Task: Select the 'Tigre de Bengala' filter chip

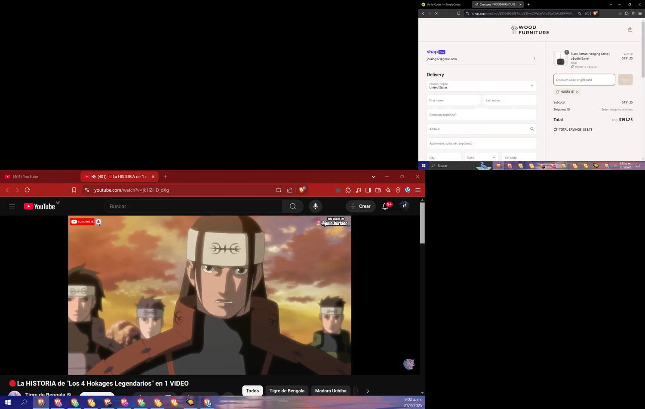Action: 287,391
